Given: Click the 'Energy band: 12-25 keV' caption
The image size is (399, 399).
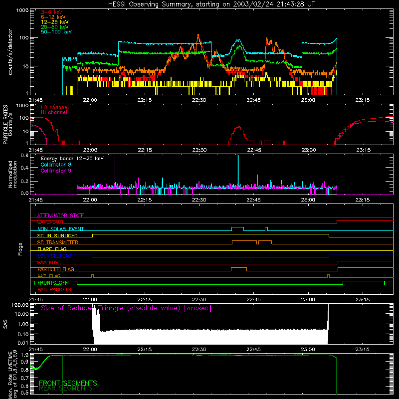Looking at the screenshot, I should (x=72, y=159).
